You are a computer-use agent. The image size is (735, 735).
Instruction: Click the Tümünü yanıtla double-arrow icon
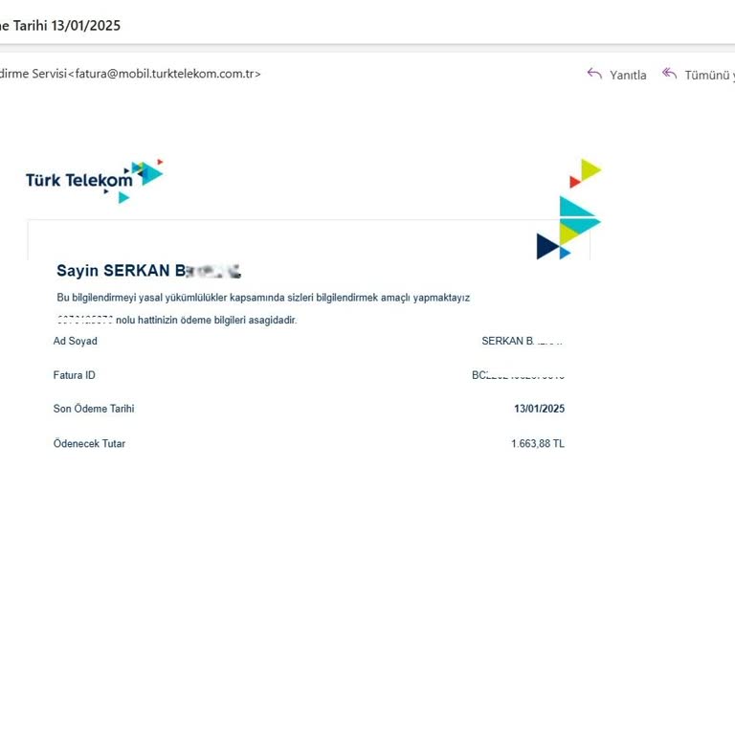(669, 74)
